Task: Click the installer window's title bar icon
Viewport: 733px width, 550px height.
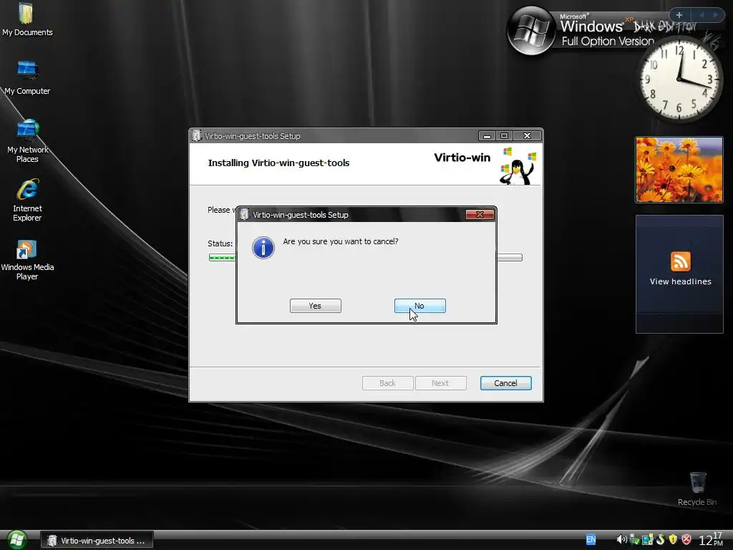Action: point(196,135)
